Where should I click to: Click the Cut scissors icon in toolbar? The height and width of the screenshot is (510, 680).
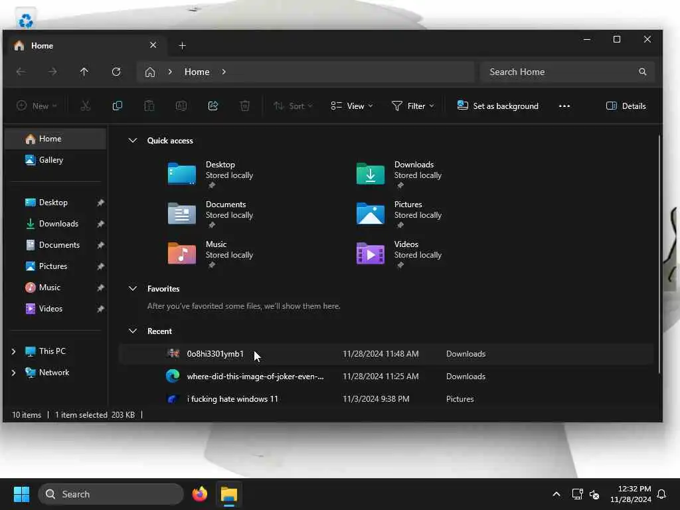tap(86, 106)
